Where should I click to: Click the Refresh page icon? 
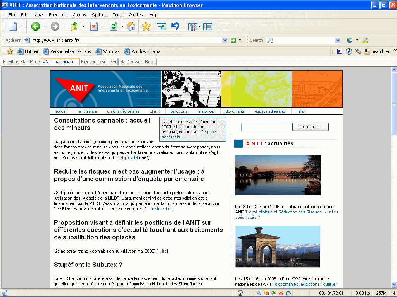coord(113,26)
